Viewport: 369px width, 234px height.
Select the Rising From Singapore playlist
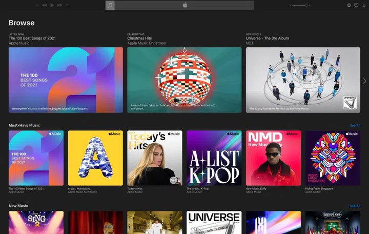(x=333, y=158)
